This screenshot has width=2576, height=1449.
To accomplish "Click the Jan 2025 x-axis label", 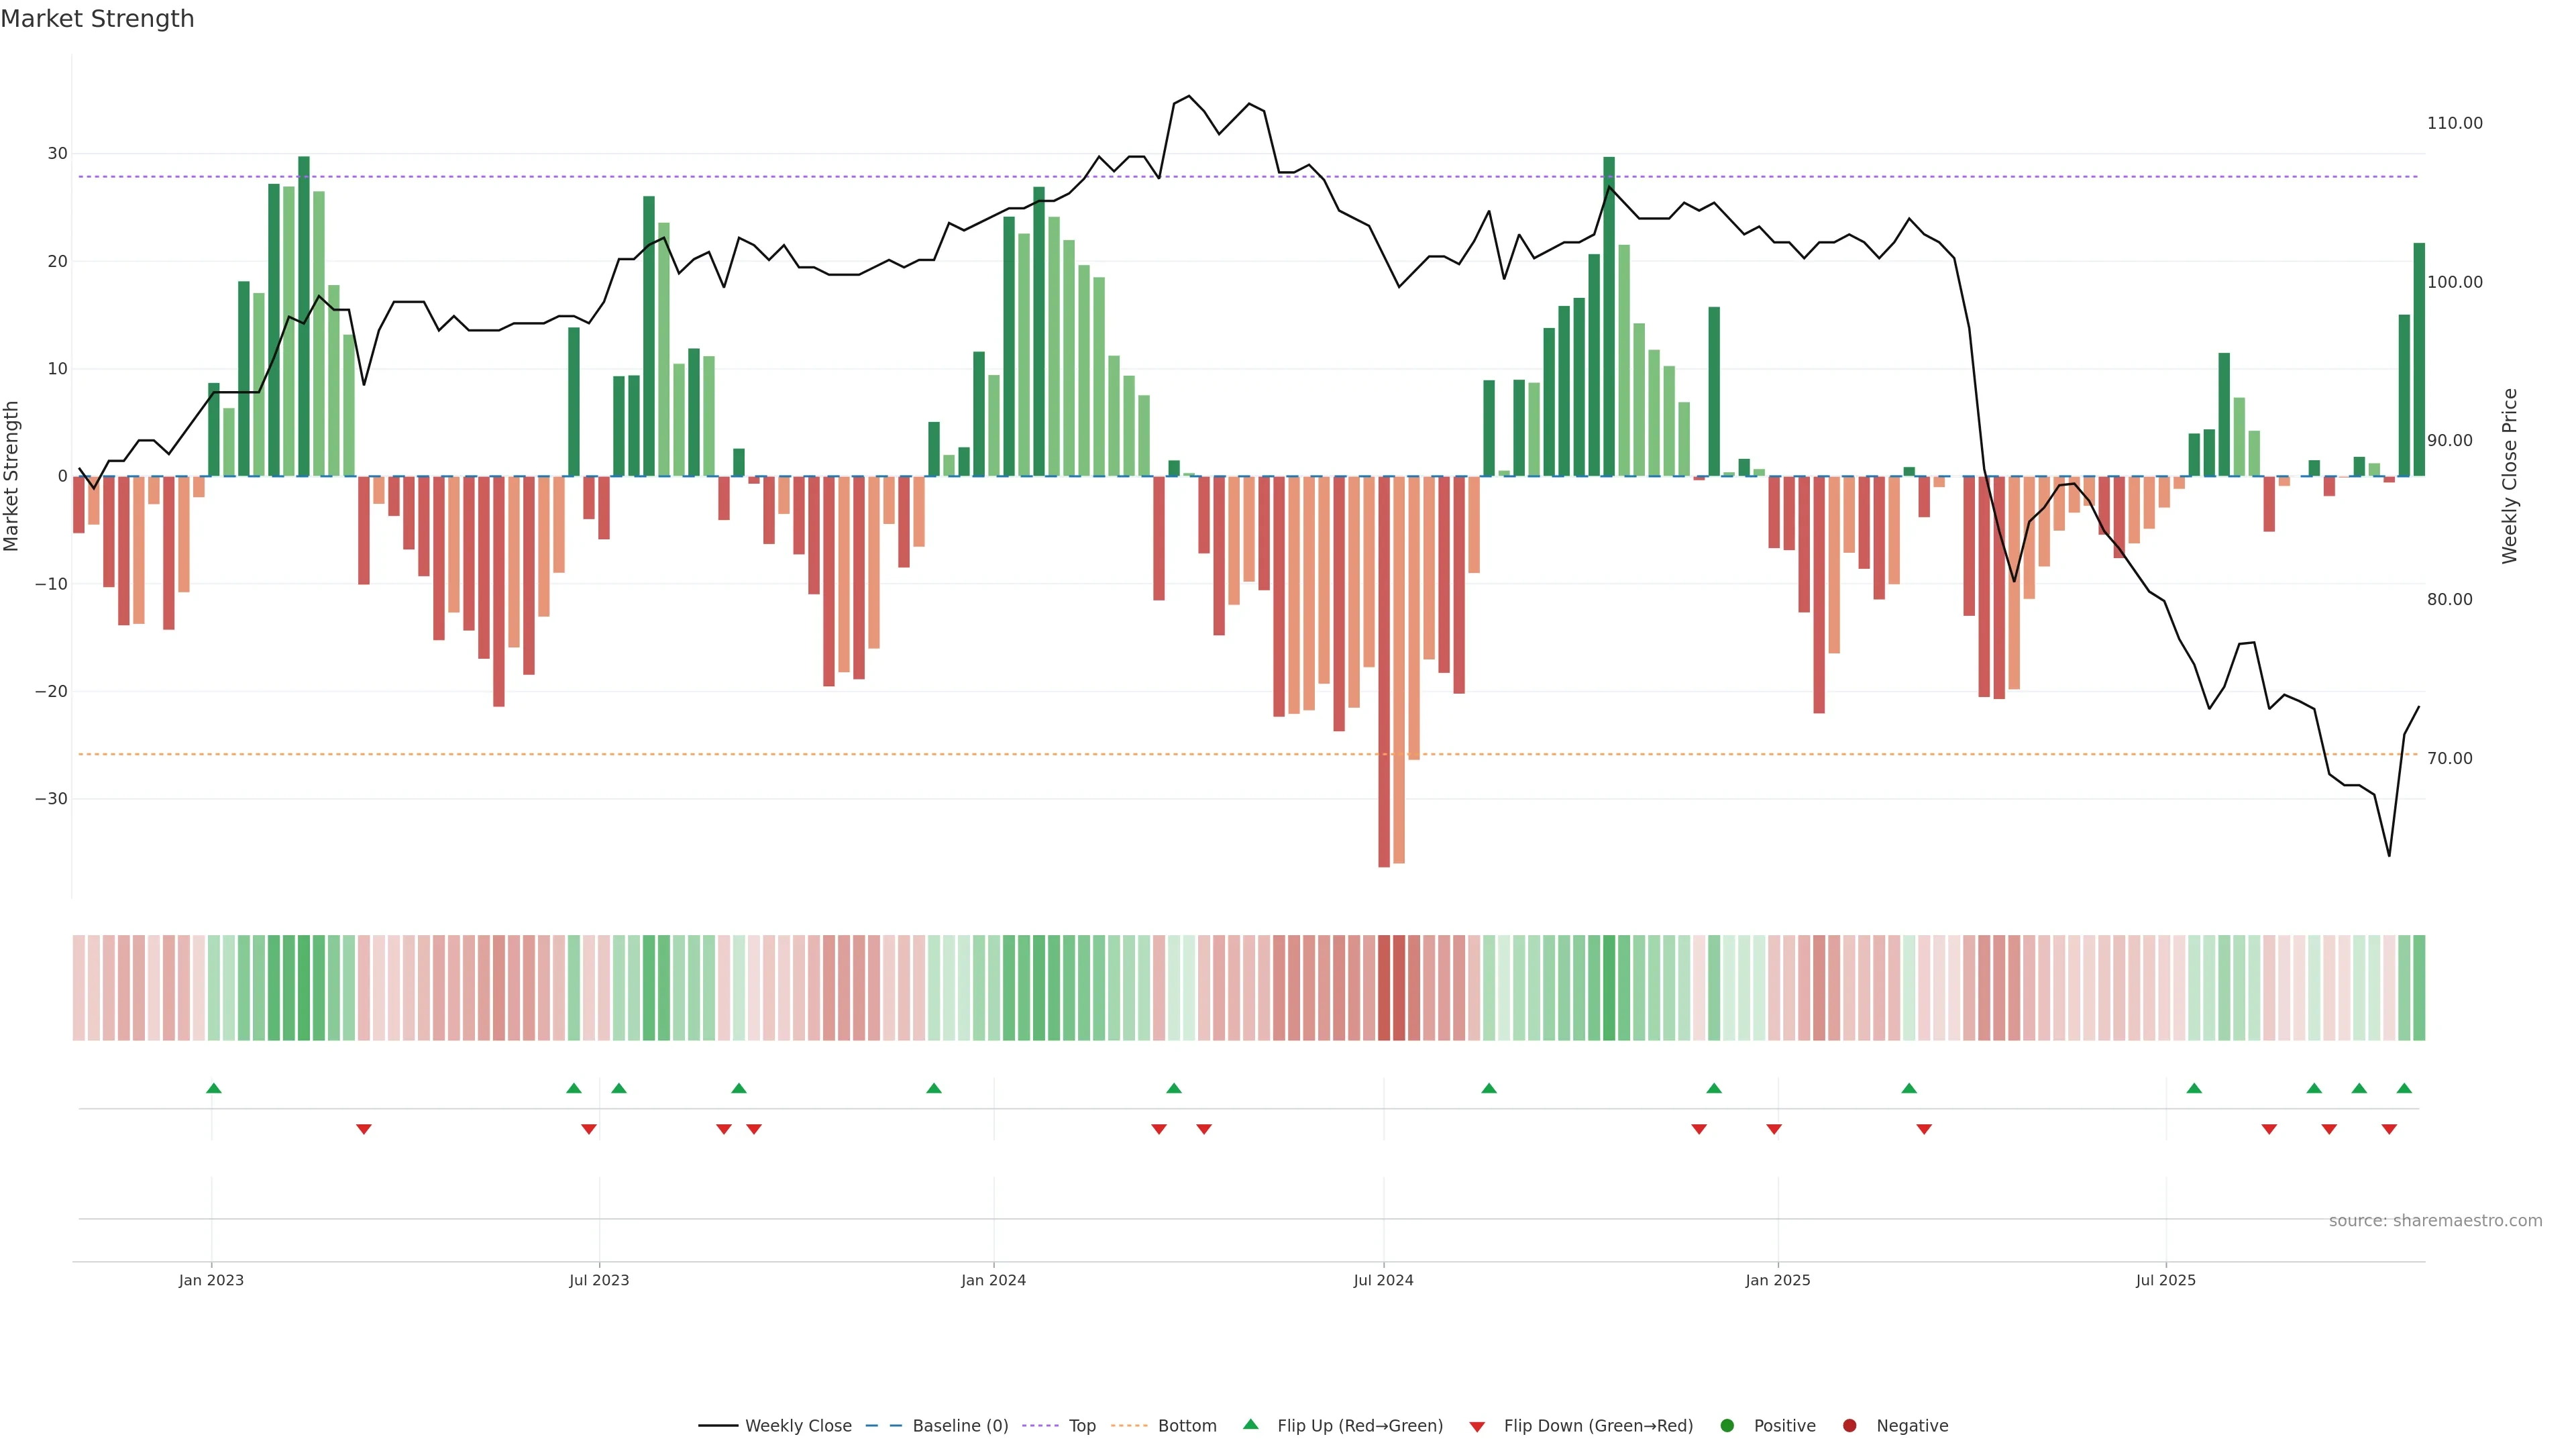I will [x=1777, y=1280].
